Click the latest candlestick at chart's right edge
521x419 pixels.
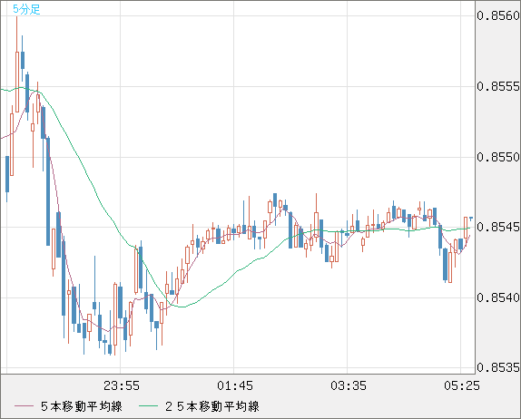point(471,219)
